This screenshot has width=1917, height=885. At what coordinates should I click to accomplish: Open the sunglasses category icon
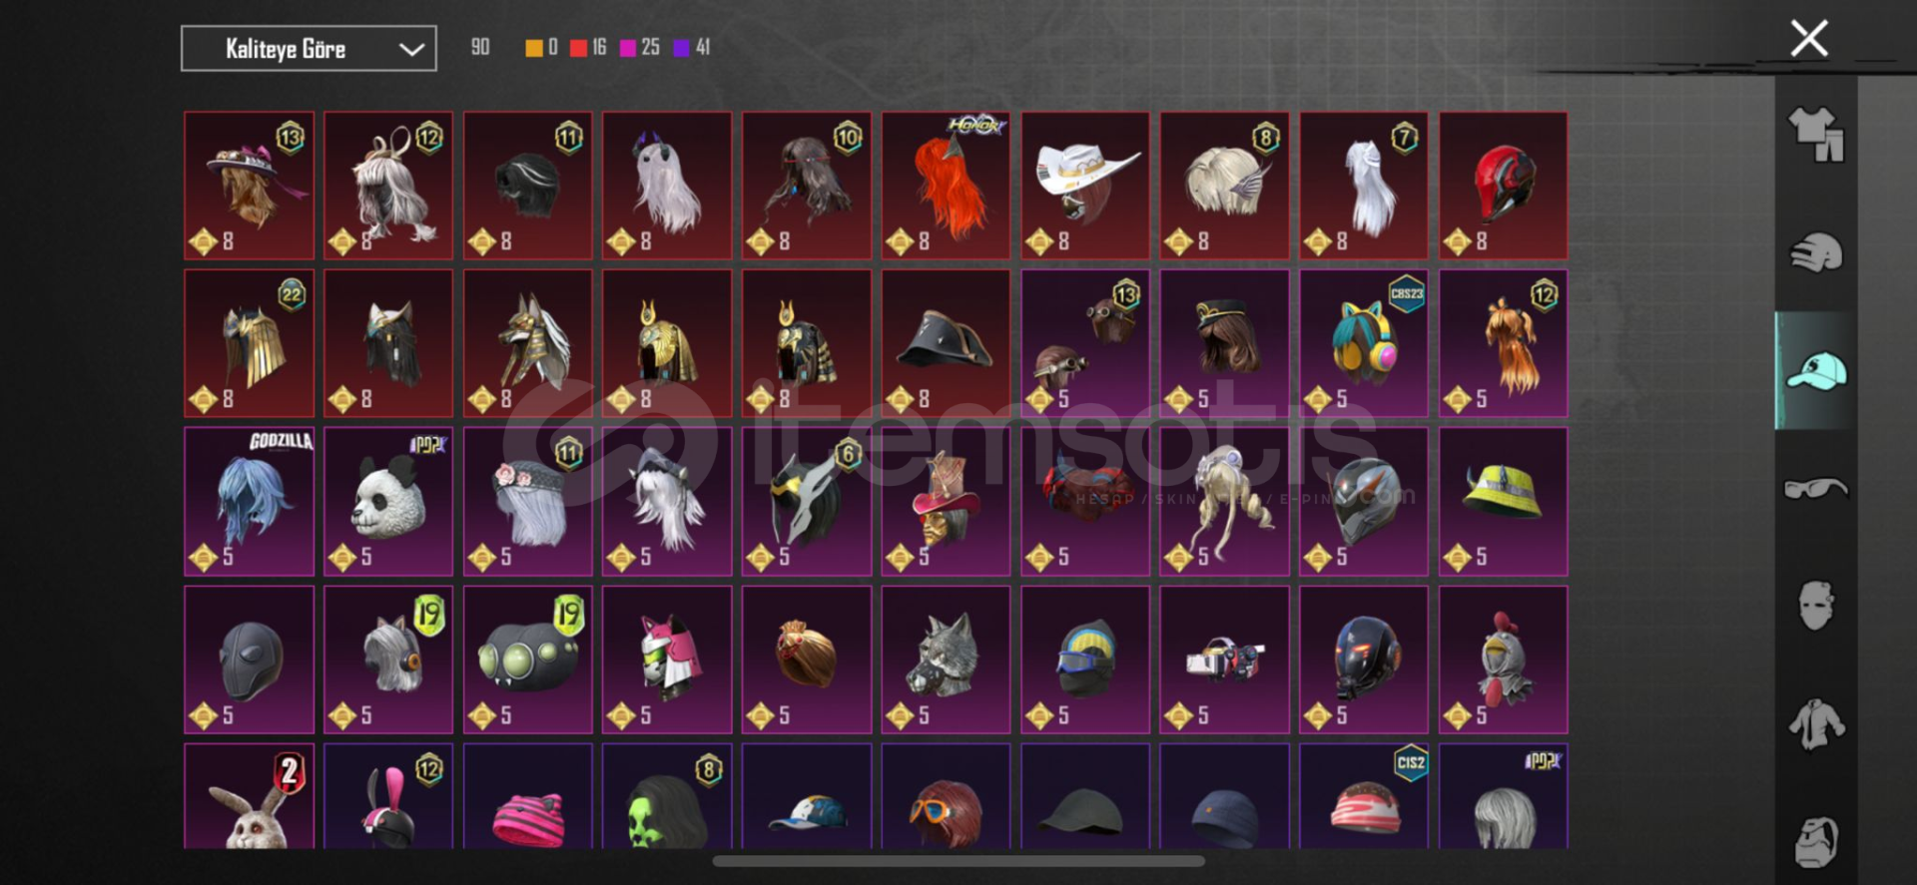pyautogui.click(x=1816, y=488)
